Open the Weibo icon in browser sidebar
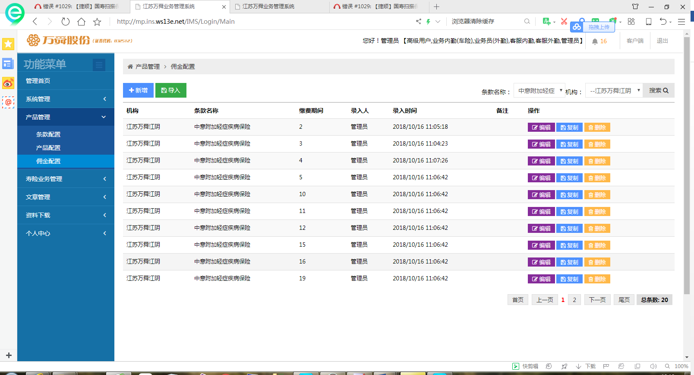Screen dimensions: 694x375 pyautogui.click(x=8, y=83)
